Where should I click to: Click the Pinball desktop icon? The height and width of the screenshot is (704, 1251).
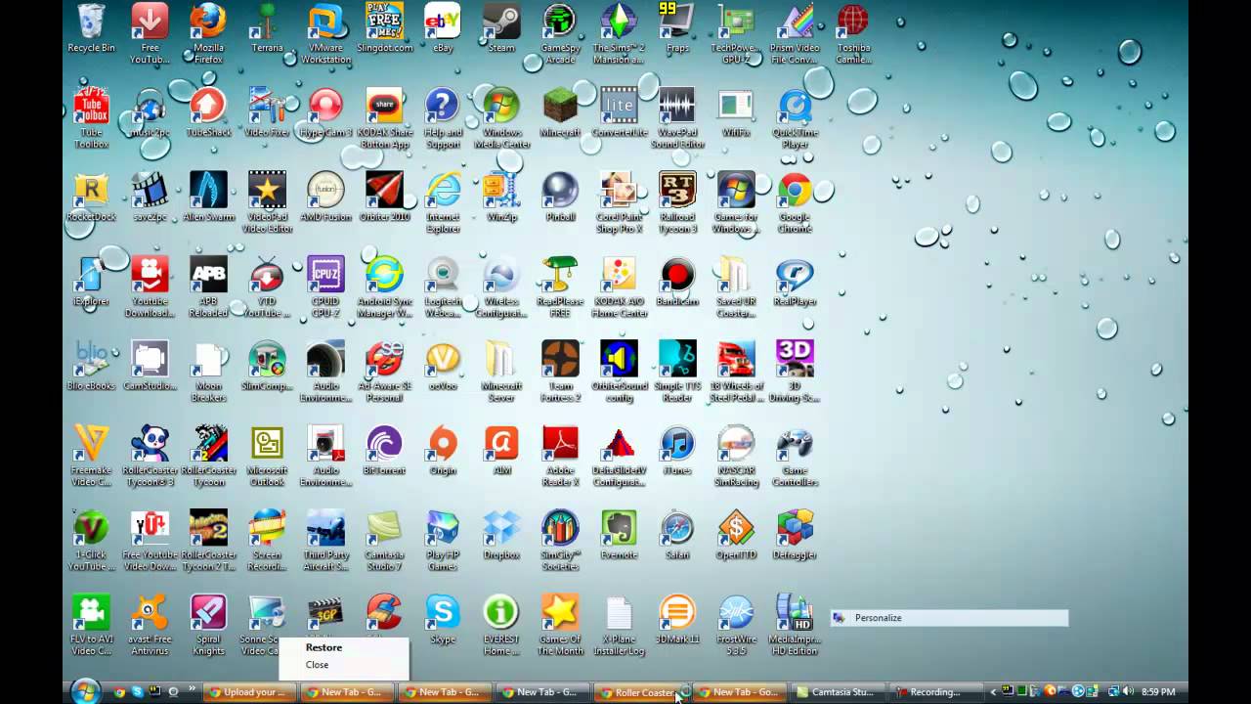(x=560, y=197)
